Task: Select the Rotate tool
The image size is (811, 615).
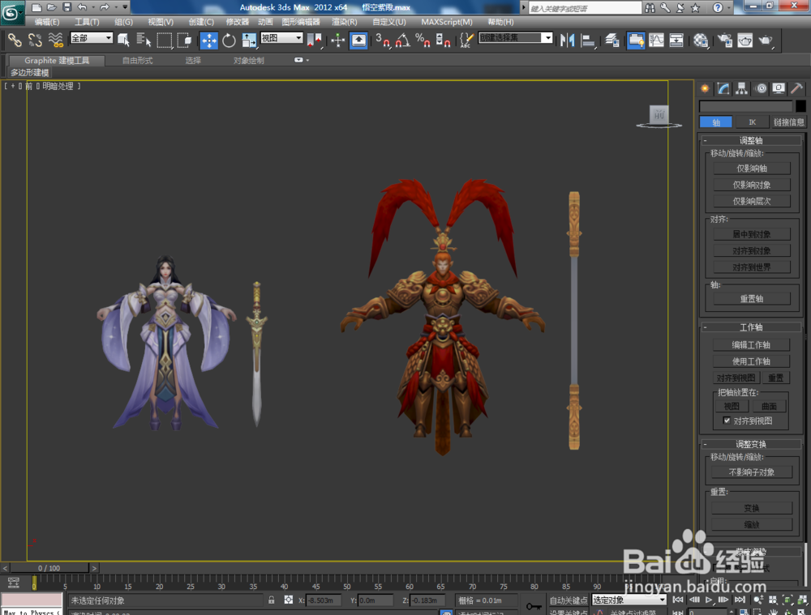Action: click(229, 40)
